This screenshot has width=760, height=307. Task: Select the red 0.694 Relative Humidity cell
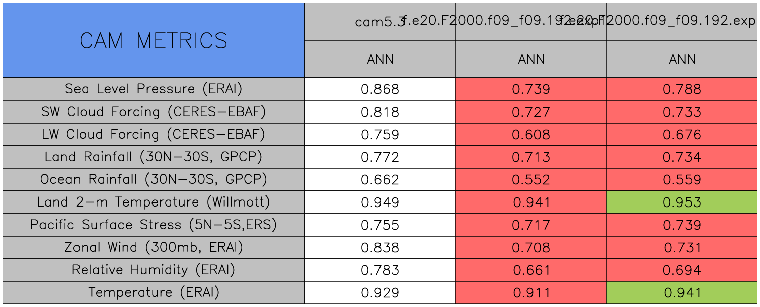click(x=682, y=270)
